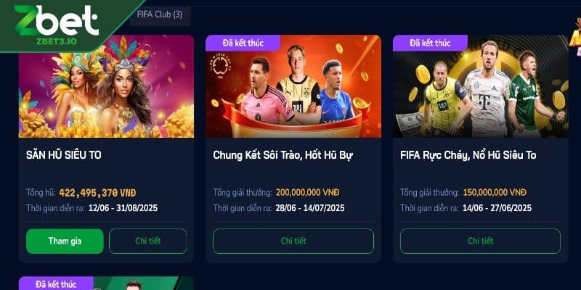The height and width of the screenshot is (290, 581).
Task: Click the jackpot amount 422,495,370 VNĐ
Action: [x=97, y=193]
